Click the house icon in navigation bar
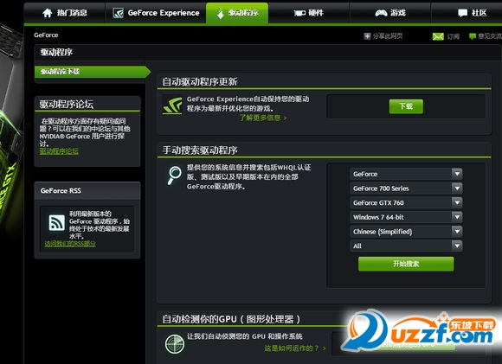Screen dimensions: 502x364 click(x=47, y=13)
